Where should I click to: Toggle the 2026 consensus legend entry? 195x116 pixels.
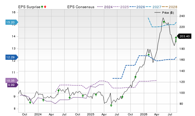137,7
